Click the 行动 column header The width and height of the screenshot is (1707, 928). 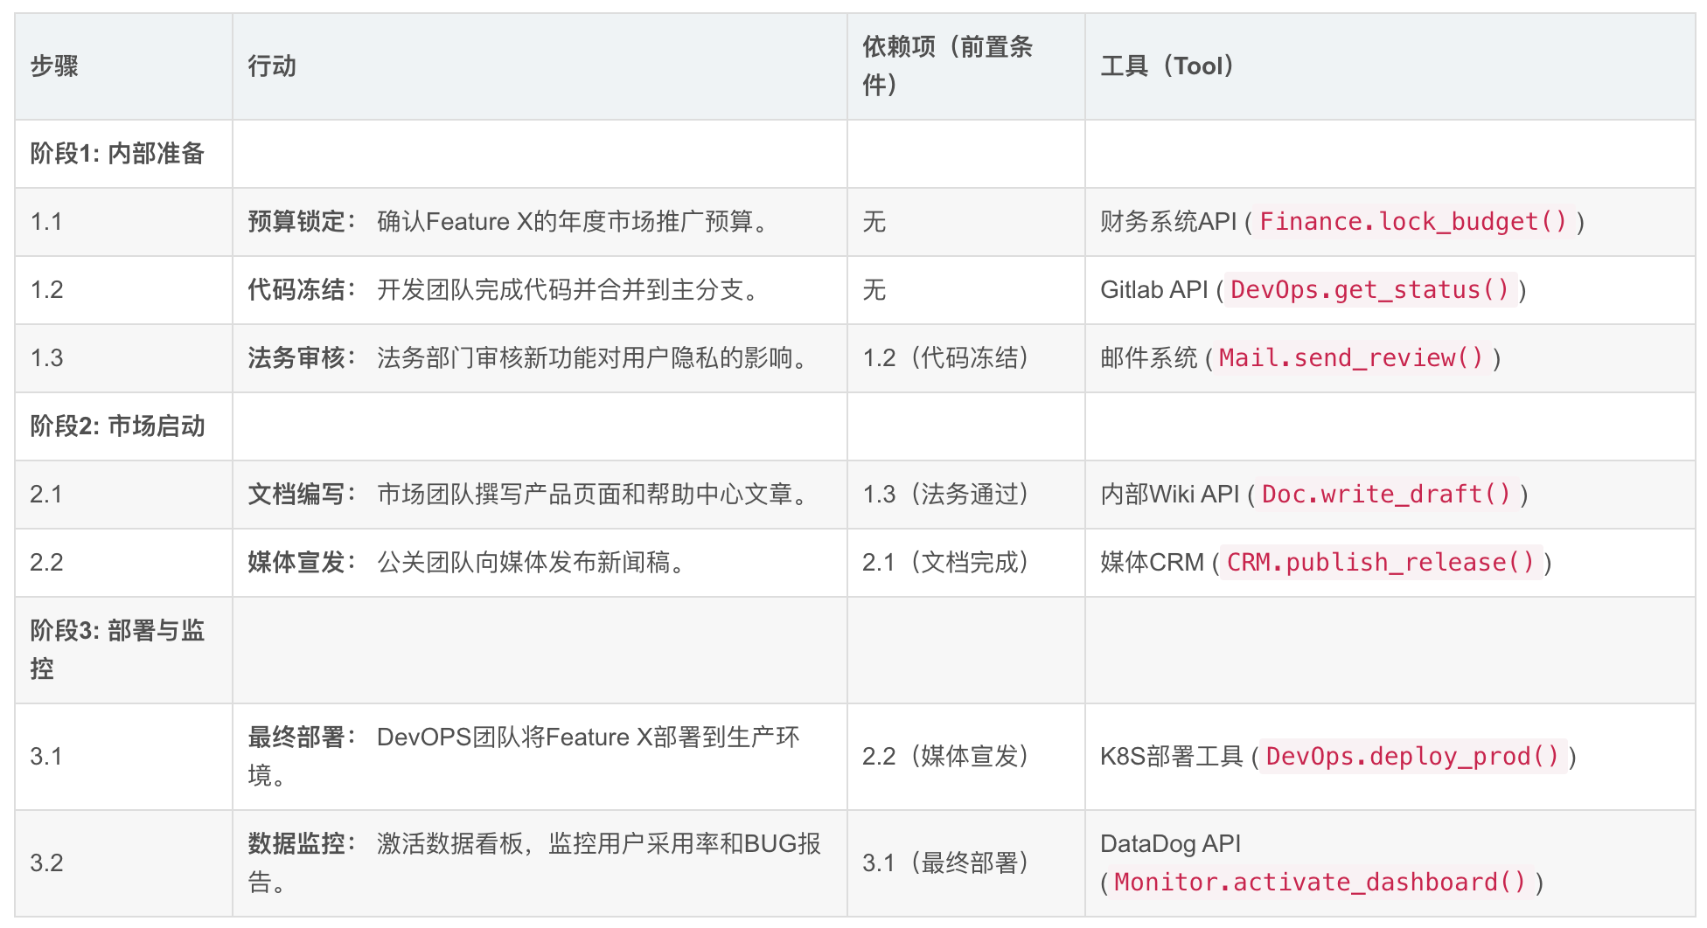pyautogui.click(x=272, y=66)
